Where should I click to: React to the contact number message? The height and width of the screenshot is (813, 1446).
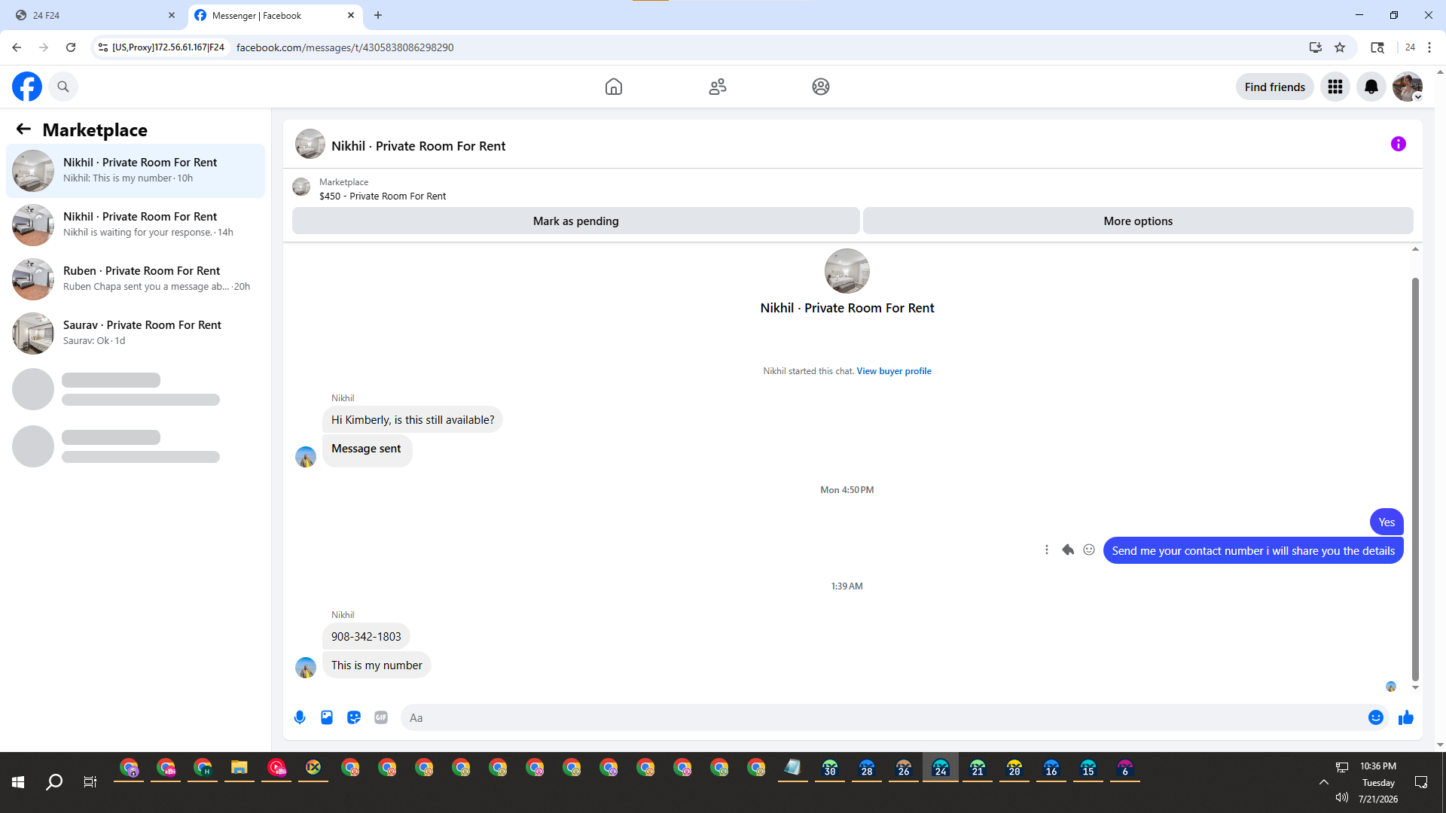[1089, 550]
